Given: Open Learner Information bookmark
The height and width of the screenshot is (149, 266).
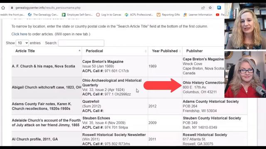Looking at the screenshot, I should [198, 15].
